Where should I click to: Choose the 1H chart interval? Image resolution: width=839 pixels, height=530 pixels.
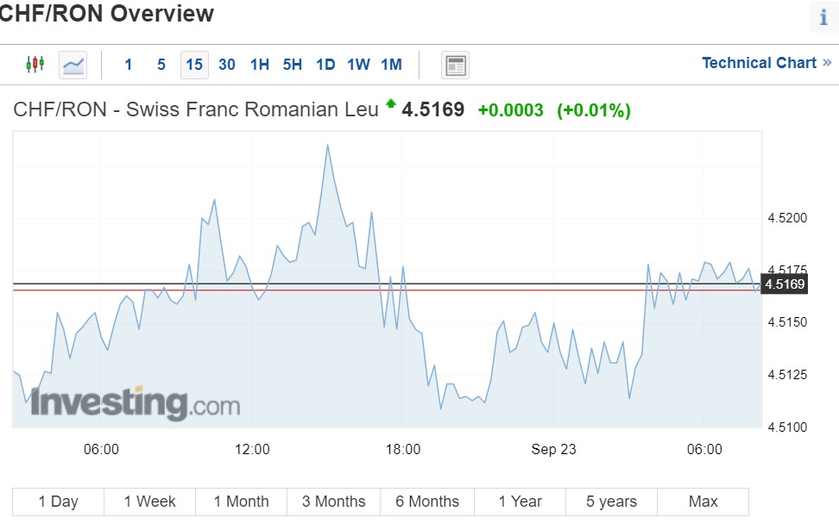click(260, 65)
